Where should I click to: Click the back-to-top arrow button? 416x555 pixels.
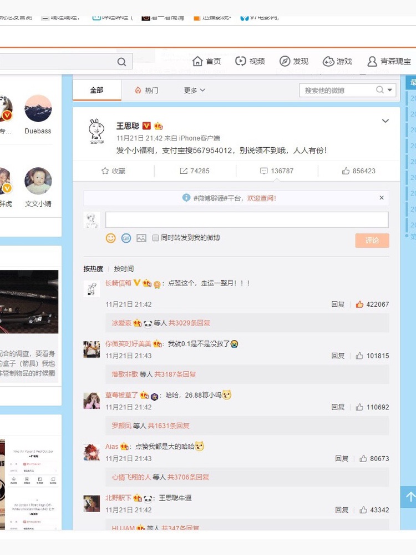tap(409, 497)
